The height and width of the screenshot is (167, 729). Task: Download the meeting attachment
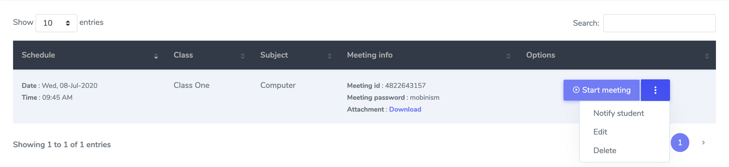pos(405,109)
